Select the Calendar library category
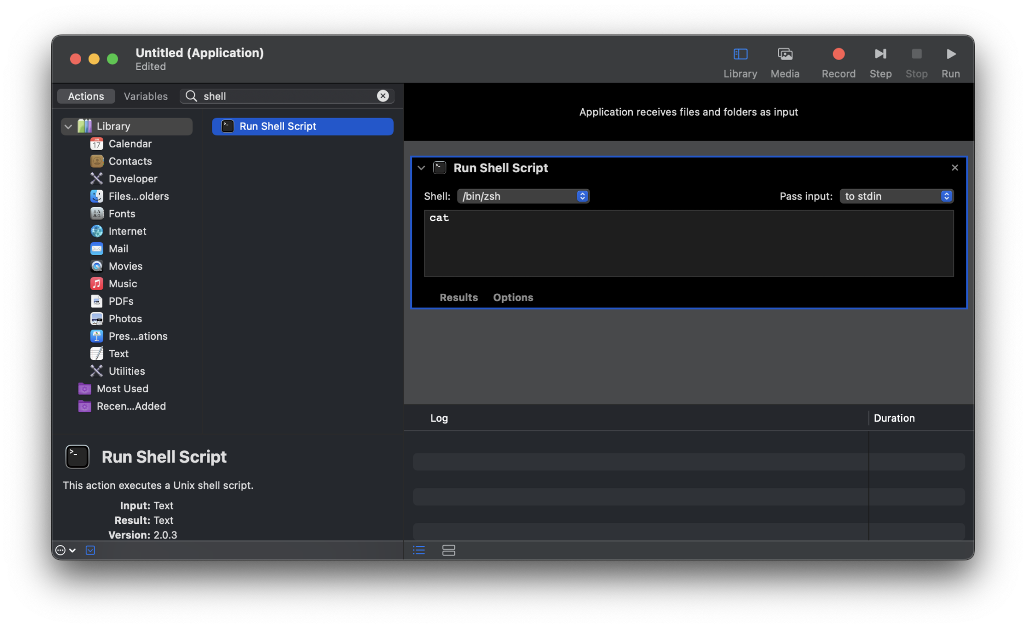Viewport: 1026px width, 628px height. click(x=130, y=144)
